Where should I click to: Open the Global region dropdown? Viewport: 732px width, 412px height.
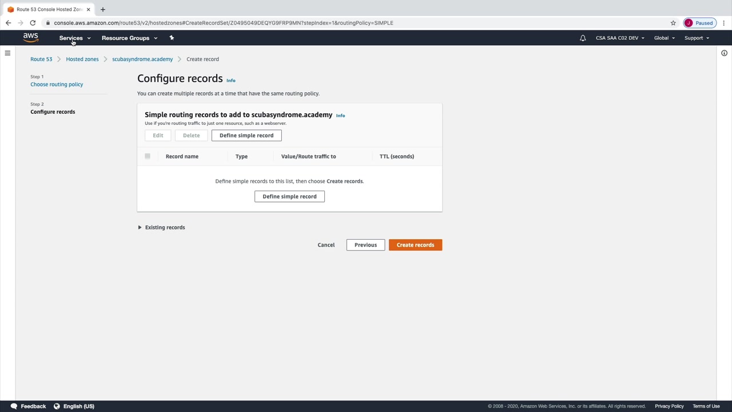click(x=665, y=38)
